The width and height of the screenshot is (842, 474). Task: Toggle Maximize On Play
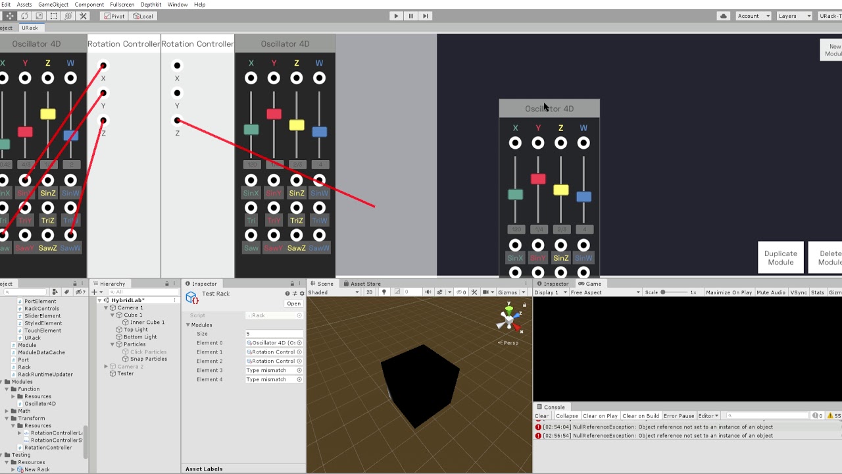tap(728, 292)
